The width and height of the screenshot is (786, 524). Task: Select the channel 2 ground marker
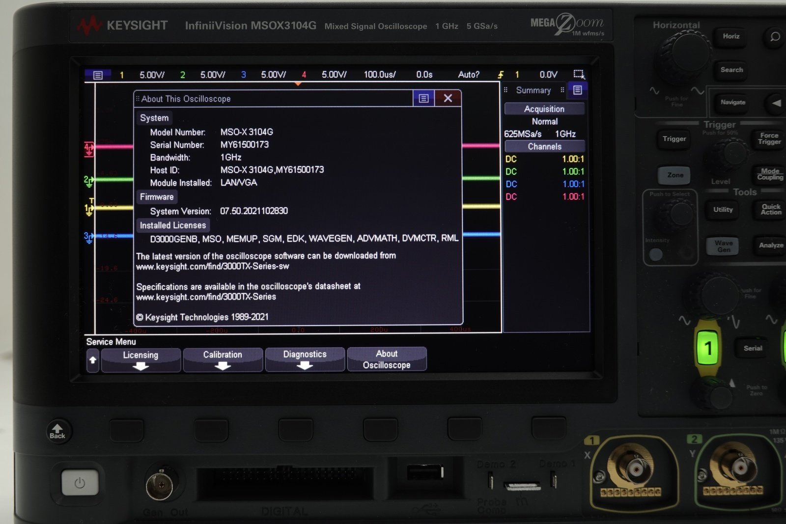[88, 181]
